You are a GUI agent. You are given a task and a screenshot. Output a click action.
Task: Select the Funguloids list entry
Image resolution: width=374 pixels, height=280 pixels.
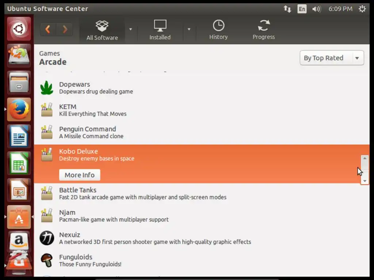(202, 260)
